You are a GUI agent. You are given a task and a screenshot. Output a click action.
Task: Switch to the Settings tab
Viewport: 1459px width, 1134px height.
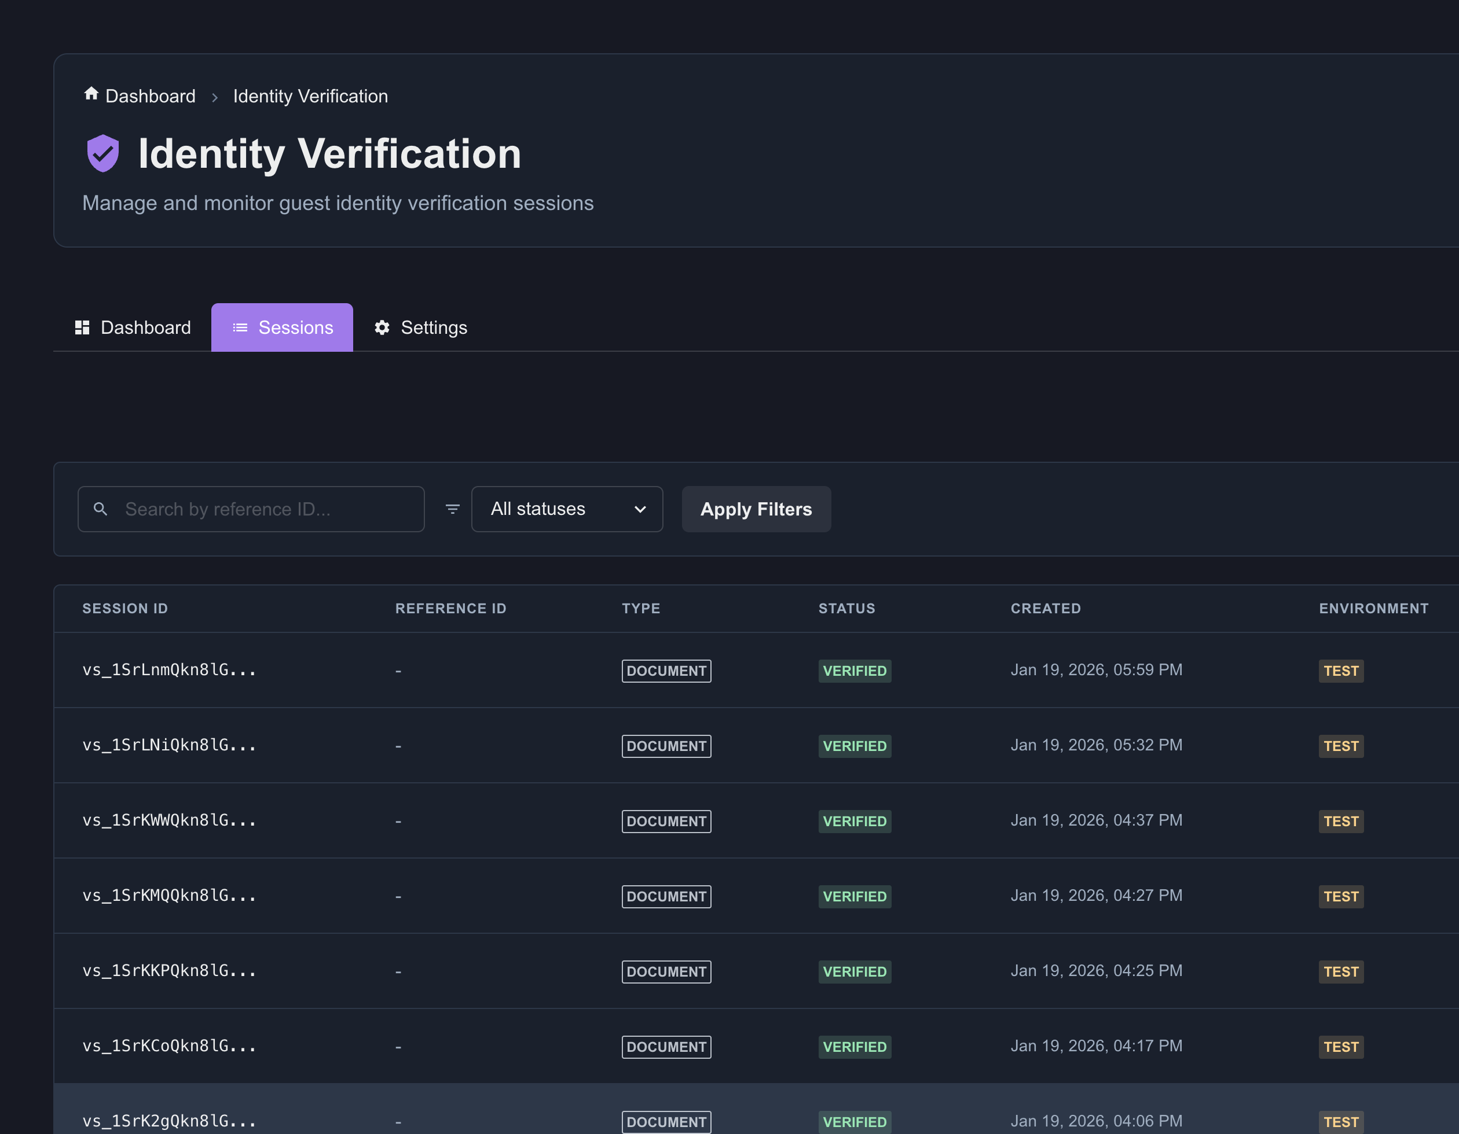pyautogui.click(x=420, y=327)
